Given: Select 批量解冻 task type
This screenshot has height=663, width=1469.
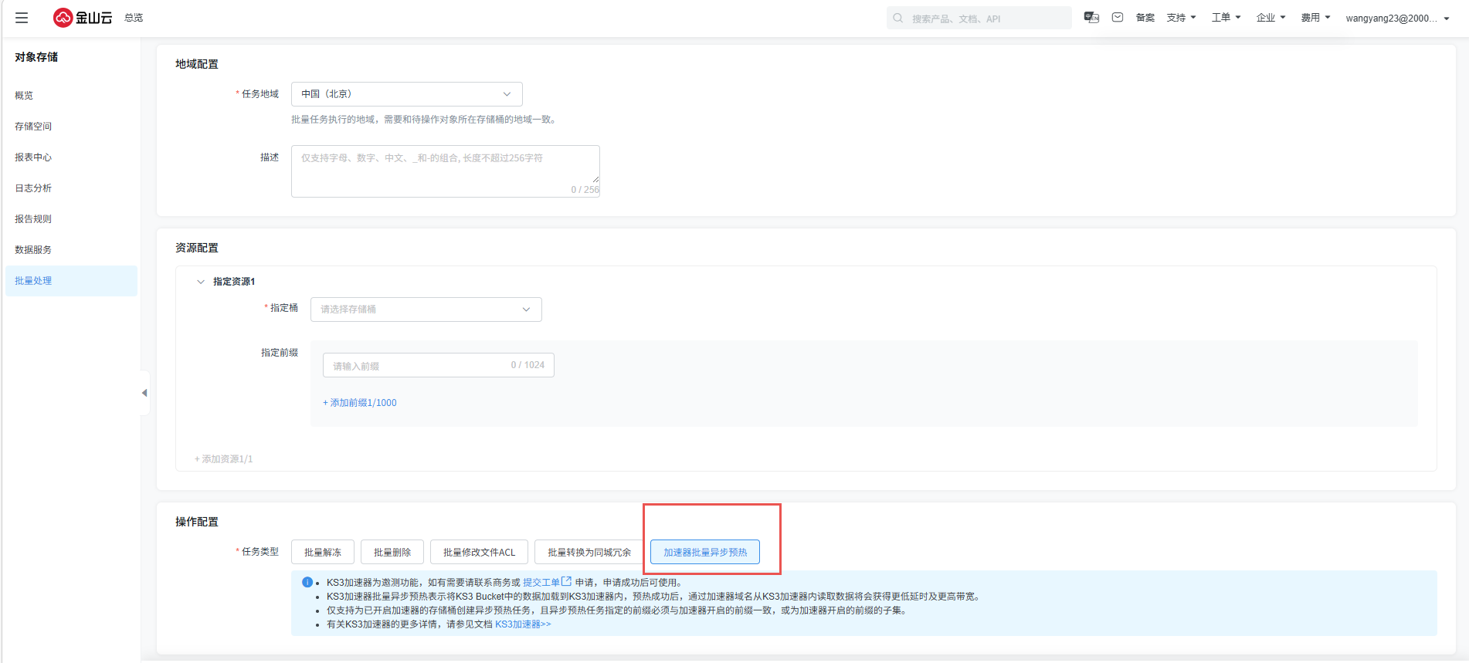Looking at the screenshot, I should (322, 553).
